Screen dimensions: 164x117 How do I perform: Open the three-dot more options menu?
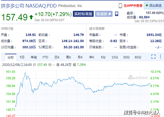tap(160, 57)
